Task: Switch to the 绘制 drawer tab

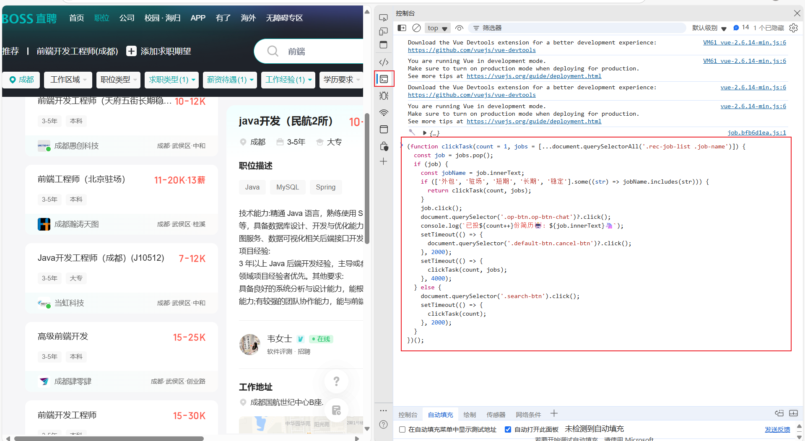Action: (470, 415)
